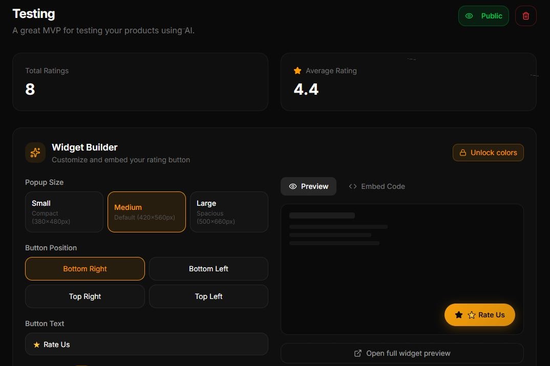This screenshot has height=366, width=550.
Task: Select the Small popup size
Action: (64, 211)
